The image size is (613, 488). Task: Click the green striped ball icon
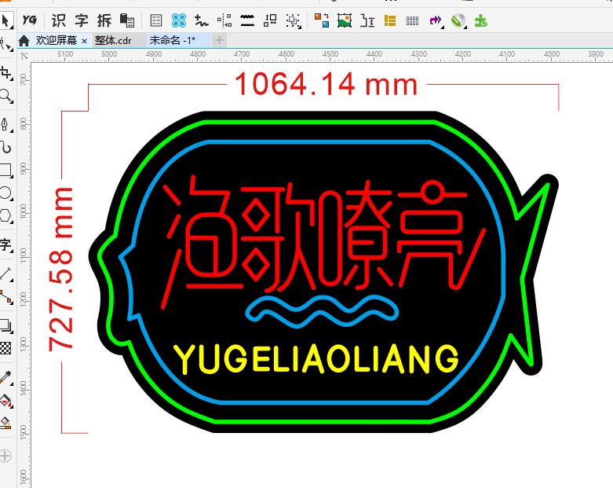point(458,20)
